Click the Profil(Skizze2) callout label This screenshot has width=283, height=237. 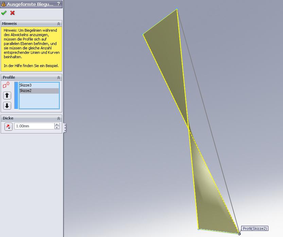255,228
